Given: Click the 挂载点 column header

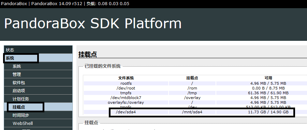Looking at the screenshot, I should click(192, 78).
